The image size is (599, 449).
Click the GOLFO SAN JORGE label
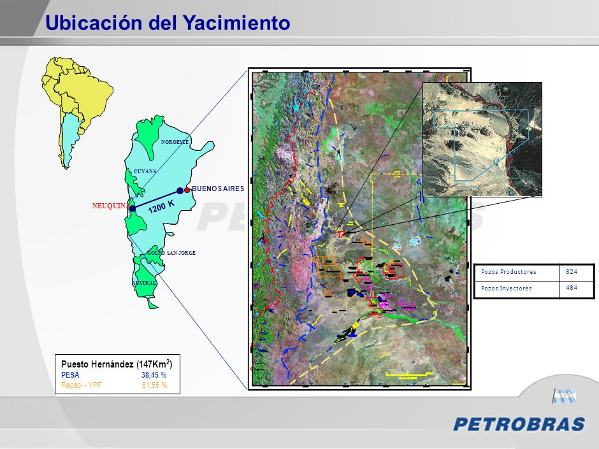[171, 253]
